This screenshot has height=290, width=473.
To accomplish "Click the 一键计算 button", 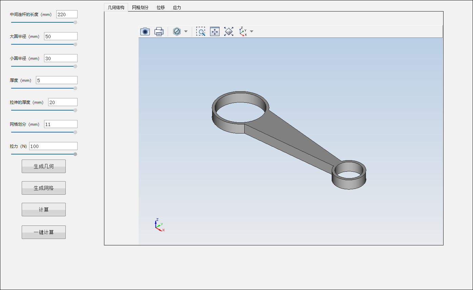I will [x=44, y=232].
